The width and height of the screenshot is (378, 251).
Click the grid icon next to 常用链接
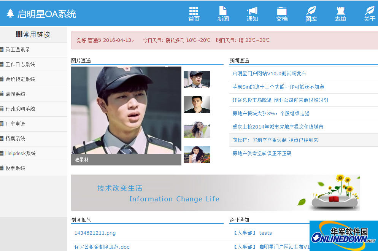click(19, 34)
